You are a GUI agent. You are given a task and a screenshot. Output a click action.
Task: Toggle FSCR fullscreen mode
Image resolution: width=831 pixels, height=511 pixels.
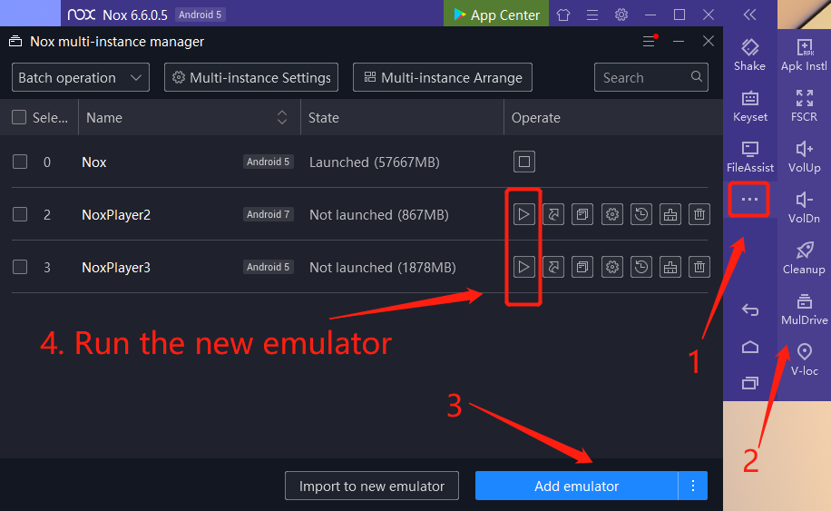[804, 106]
